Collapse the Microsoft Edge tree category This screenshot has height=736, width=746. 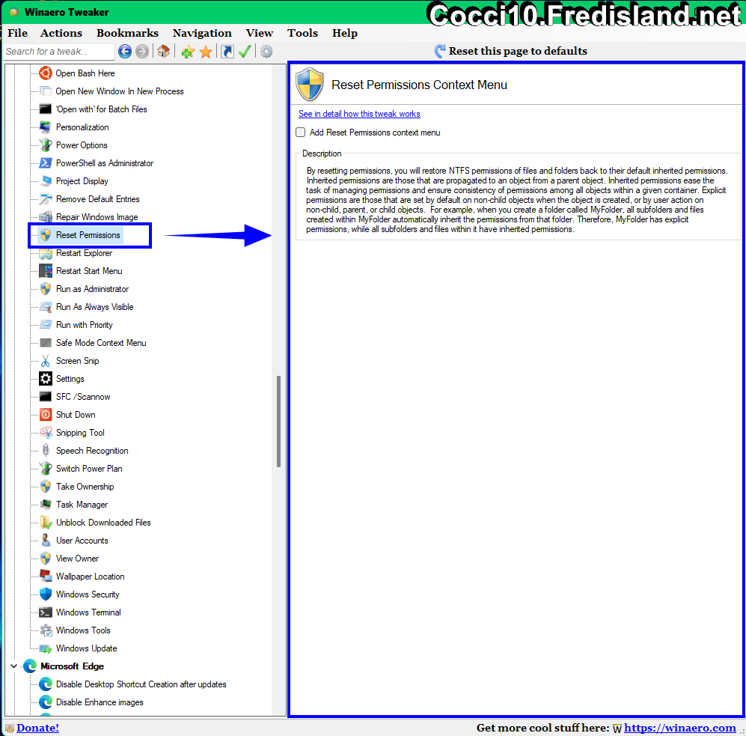coord(13,666)
